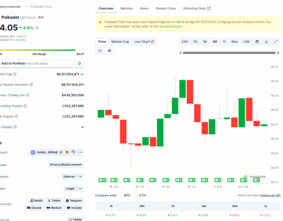Open Subscan explorer link
The image size is (283, 221).
coord(69,176)
